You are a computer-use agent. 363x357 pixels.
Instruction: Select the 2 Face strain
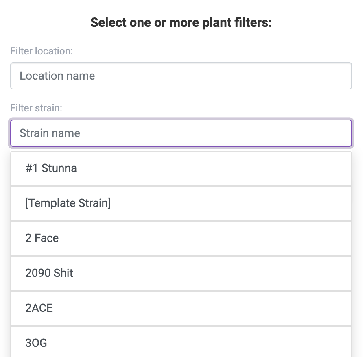click(181, 238)
